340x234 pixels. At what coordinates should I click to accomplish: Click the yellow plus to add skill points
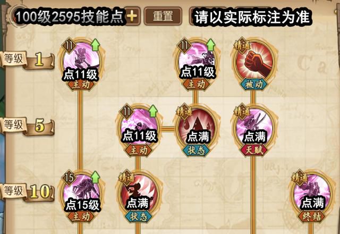pyautogui.click(x=132, y=16)
